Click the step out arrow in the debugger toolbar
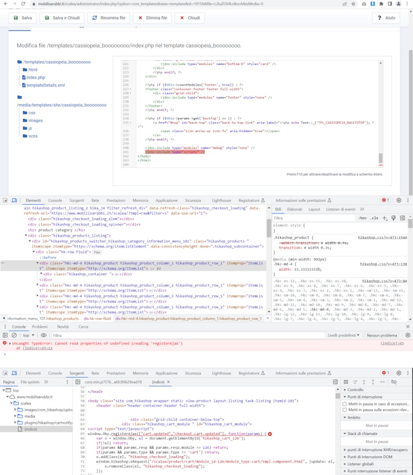This screenshot has height=475, width=413. click(x=373, y=382)
